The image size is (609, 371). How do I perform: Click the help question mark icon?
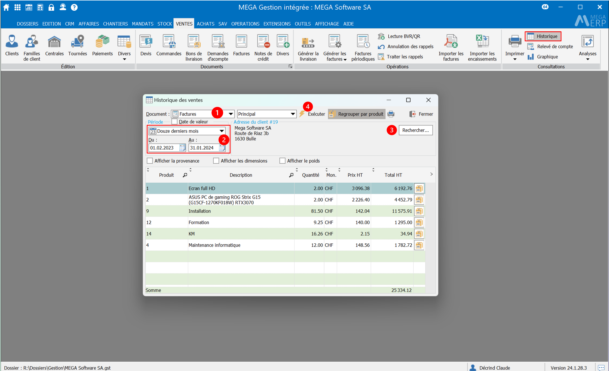coord(74,7)
